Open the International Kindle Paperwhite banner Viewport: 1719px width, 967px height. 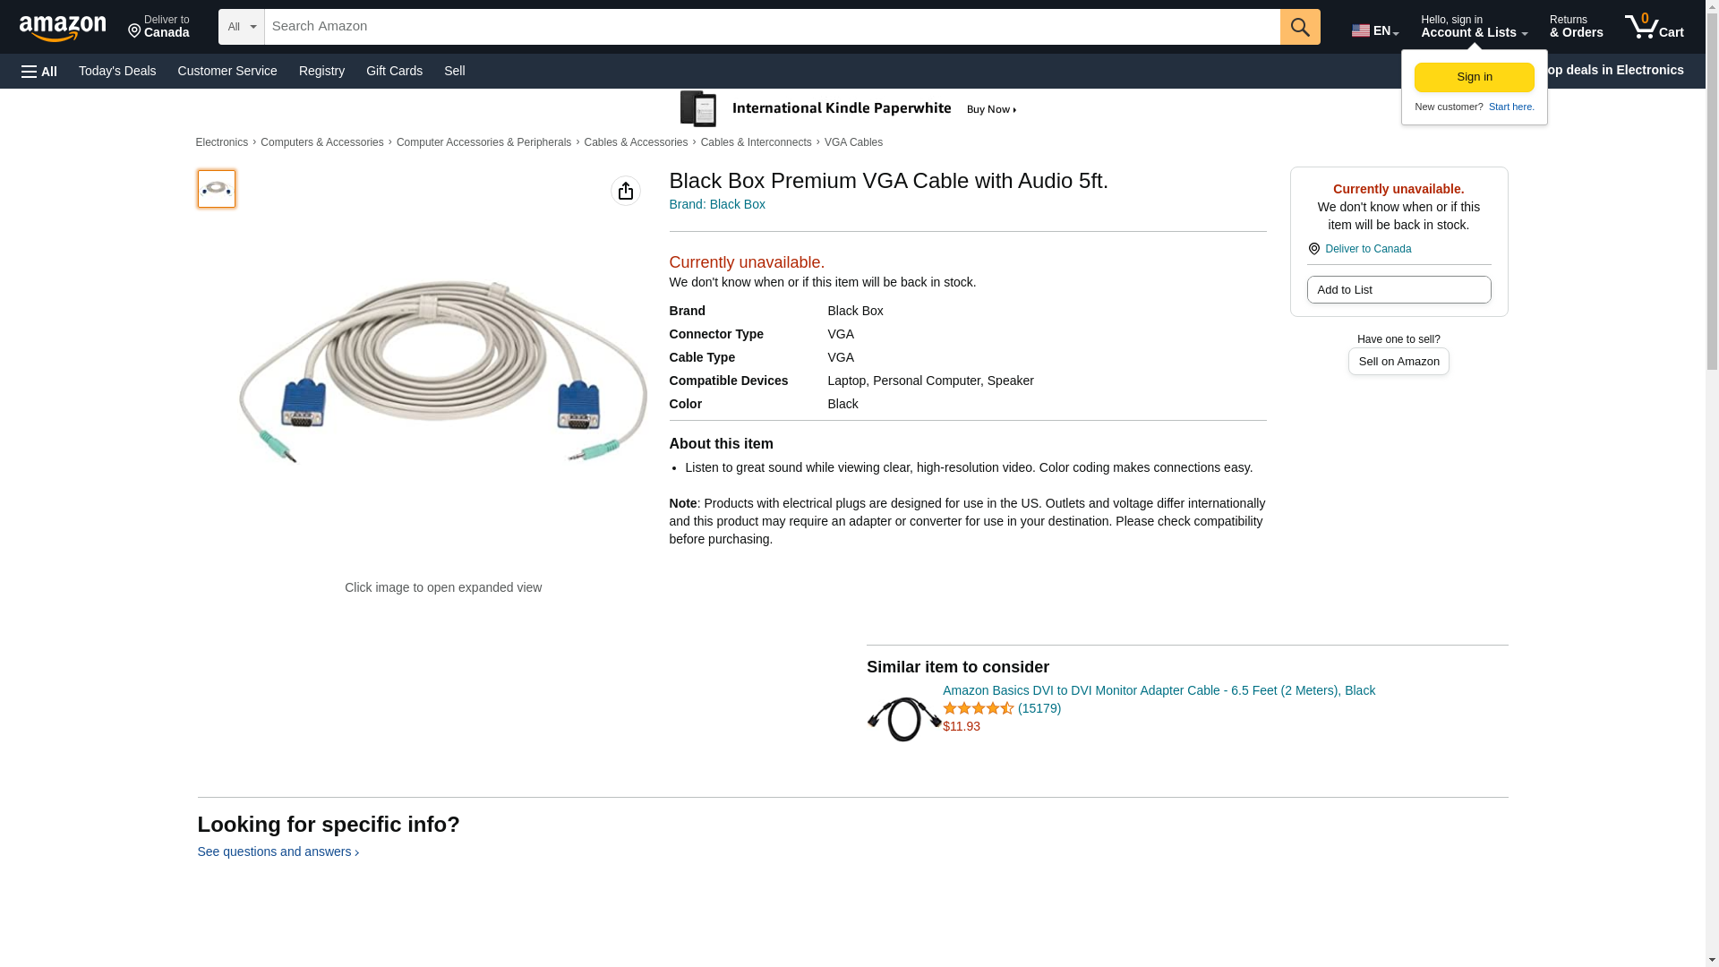(x=848, y=109)
